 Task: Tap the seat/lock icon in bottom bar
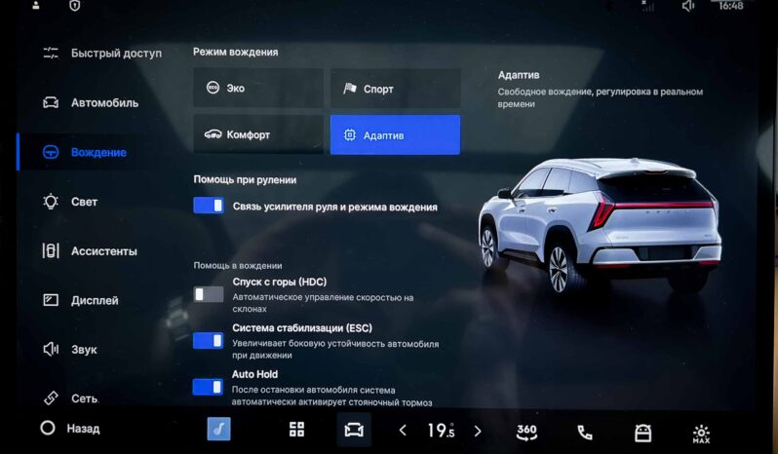(x=643, y=433)
